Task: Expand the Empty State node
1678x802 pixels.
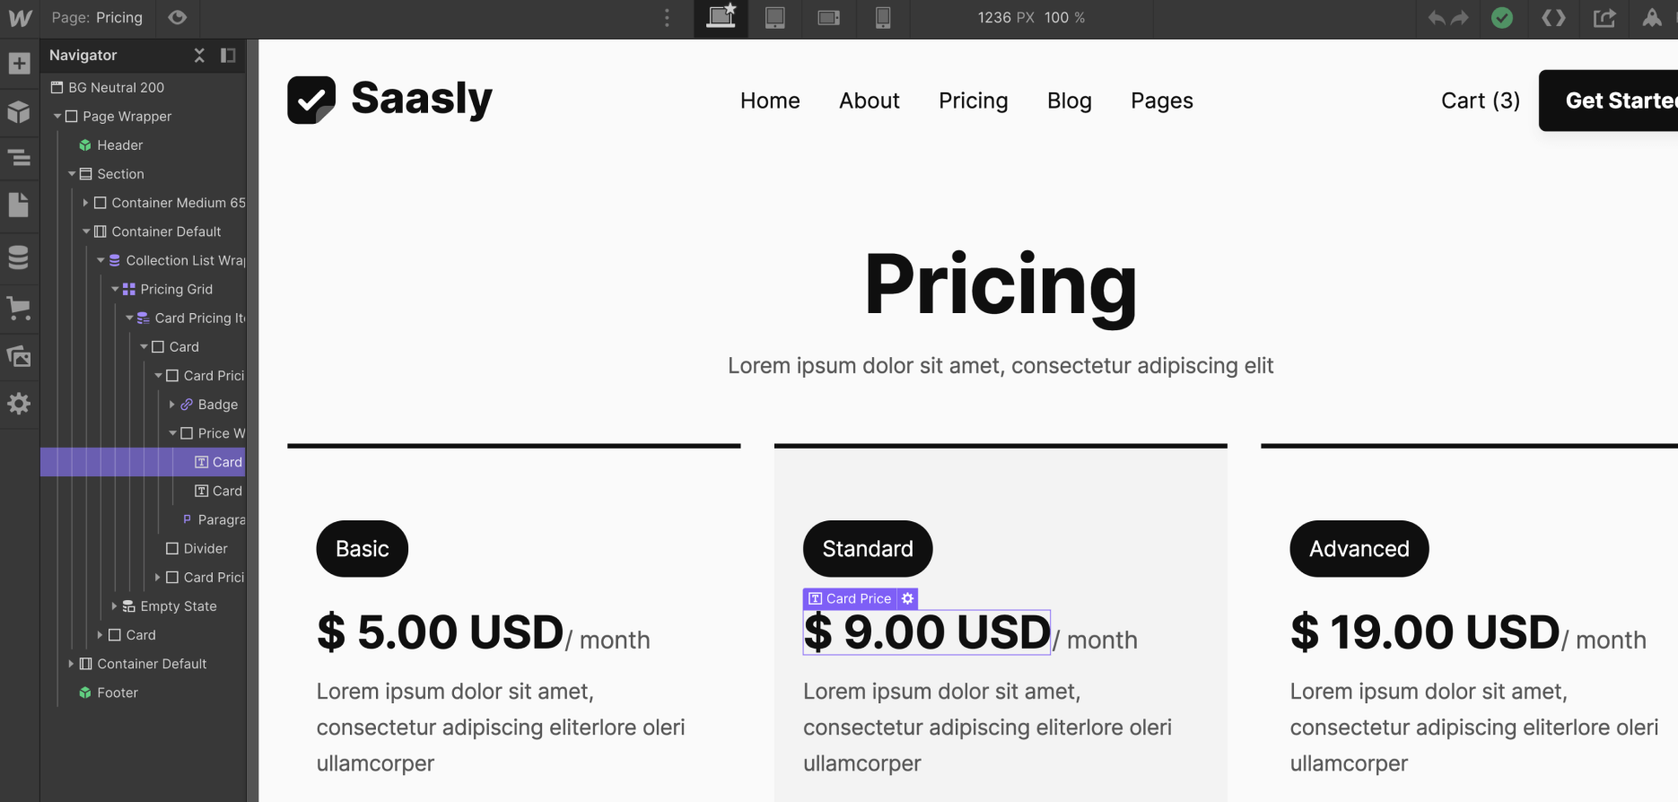Action: click(114, 606)
